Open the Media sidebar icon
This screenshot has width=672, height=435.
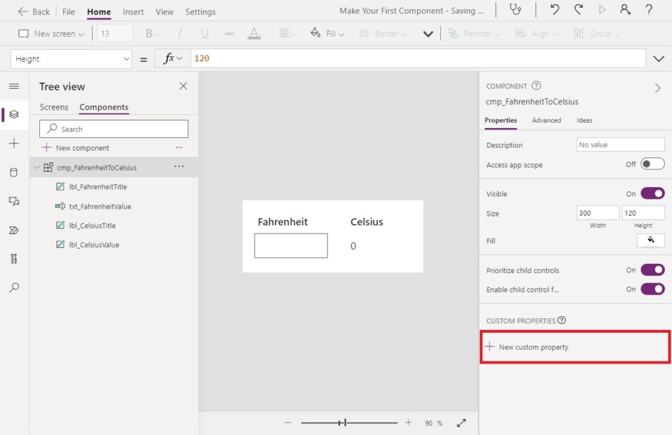[x=14, y=201]
